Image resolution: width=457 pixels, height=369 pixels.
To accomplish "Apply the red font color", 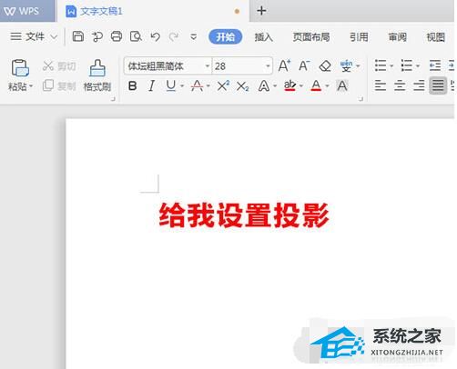I will pos(316,86).
